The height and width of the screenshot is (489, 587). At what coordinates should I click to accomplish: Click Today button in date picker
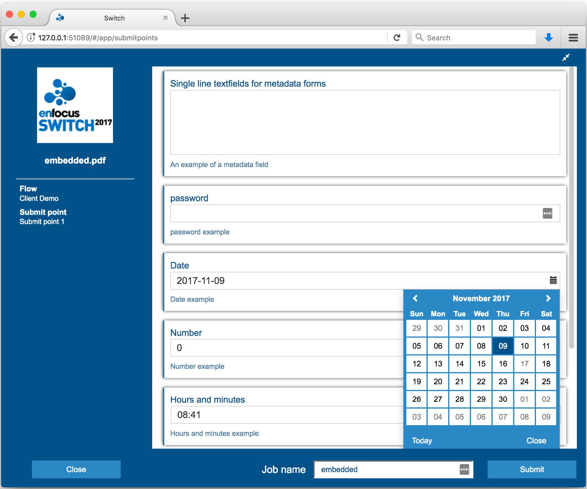422,440
